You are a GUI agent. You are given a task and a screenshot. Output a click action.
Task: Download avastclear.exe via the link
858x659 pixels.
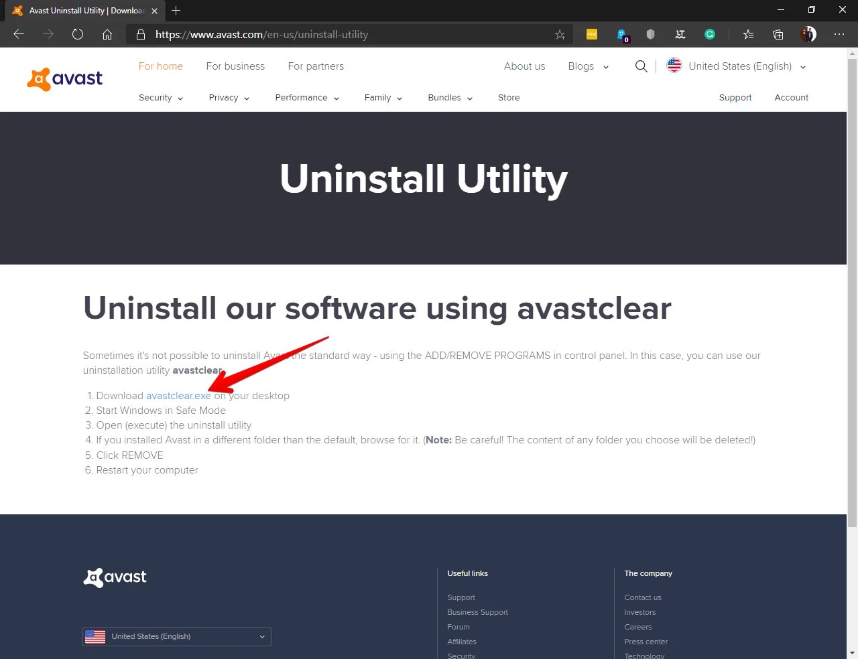coord(178,396)
